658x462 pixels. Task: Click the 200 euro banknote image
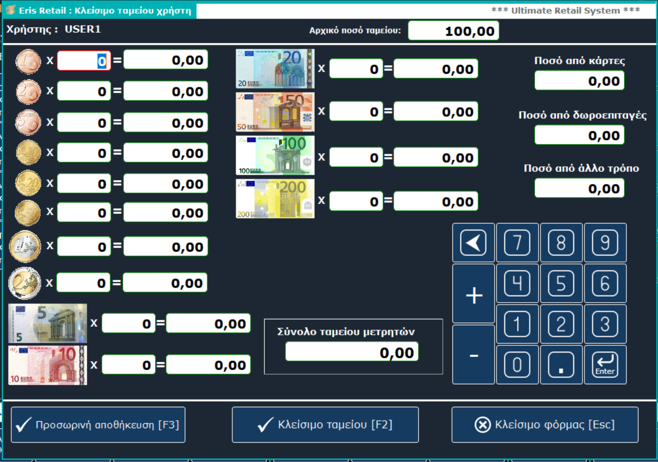pyautogui.click(x=275, y=199)
